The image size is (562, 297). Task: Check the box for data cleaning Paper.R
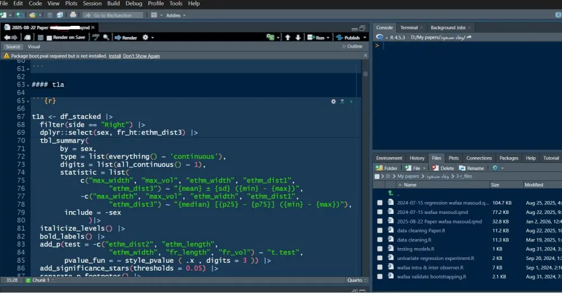pyautogui.click(x=379, y=231)
